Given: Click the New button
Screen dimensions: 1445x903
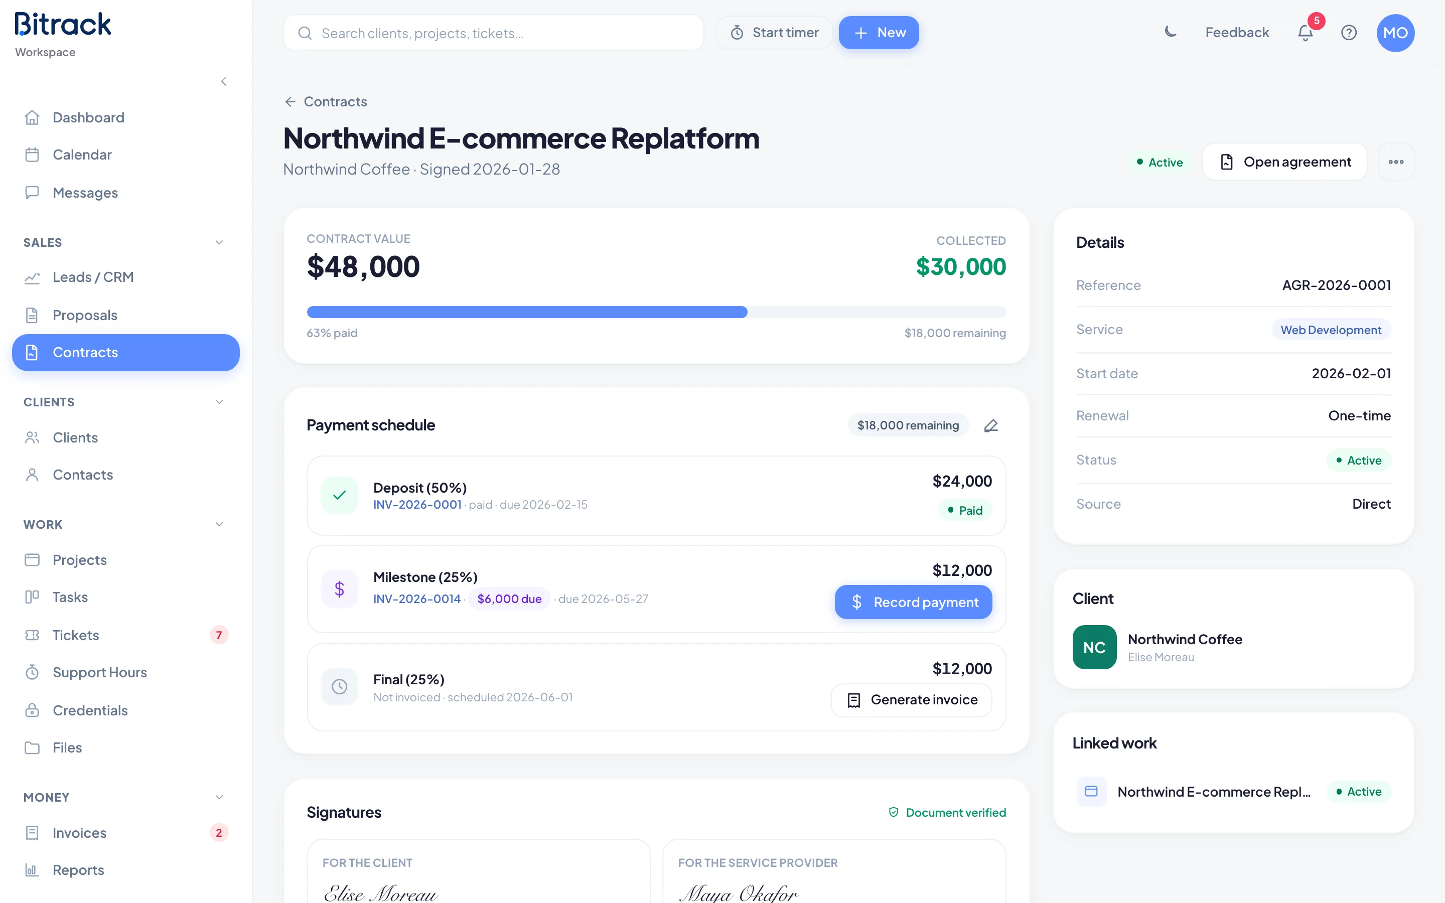Looking at the screenshot, I should tap(879, 33).
